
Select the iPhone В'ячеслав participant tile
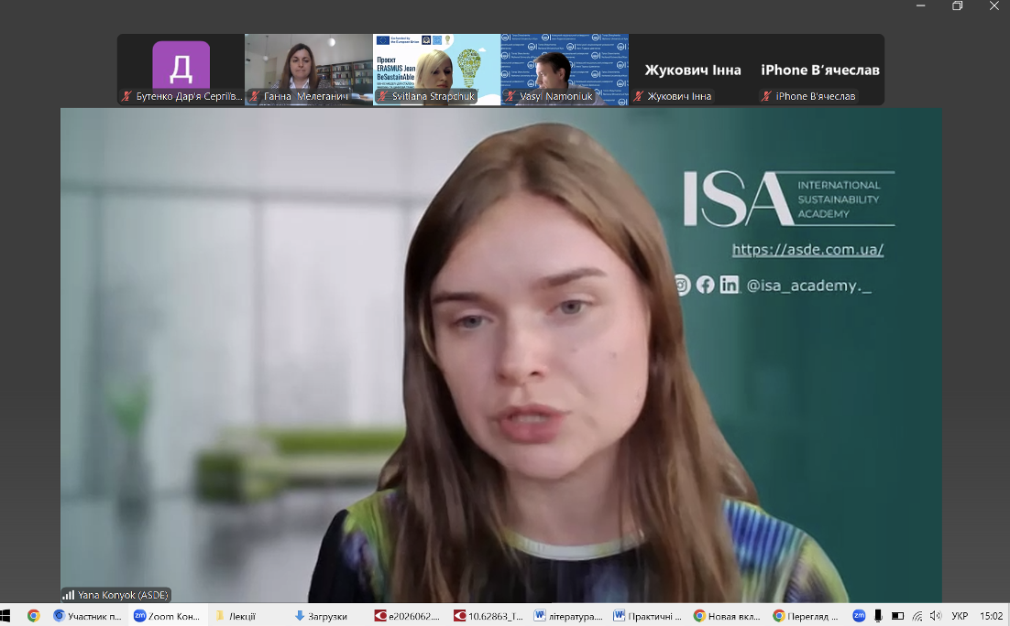[820, 70]
